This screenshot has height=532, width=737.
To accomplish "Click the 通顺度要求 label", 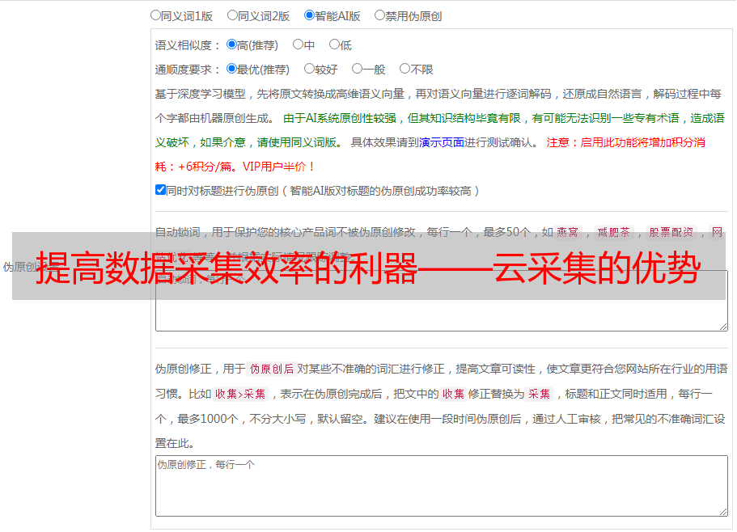I will [x=188, y=70].
